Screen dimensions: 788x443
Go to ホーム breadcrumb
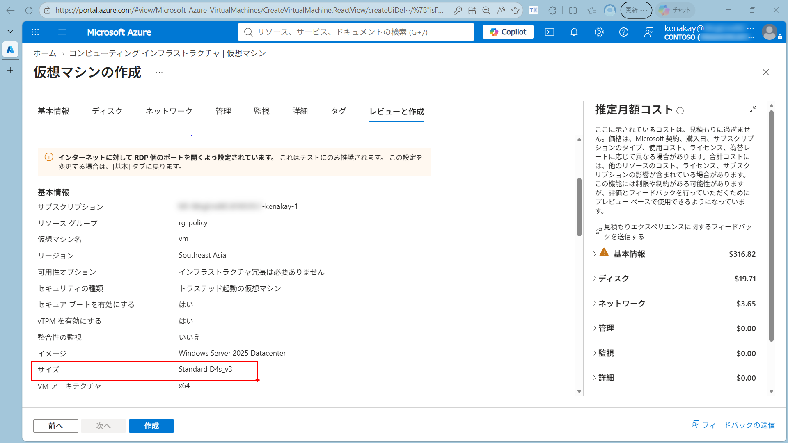45,53
